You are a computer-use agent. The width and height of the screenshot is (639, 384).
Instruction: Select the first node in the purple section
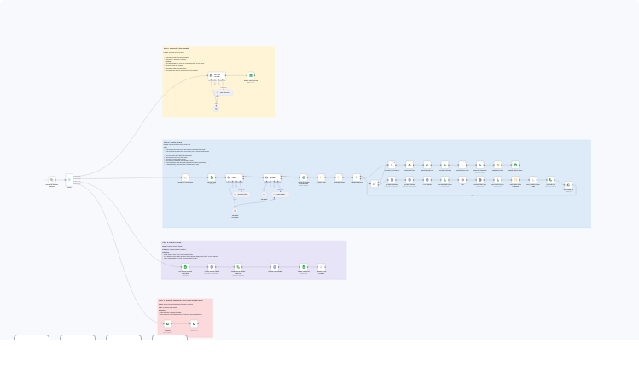pyautogui.click(x=184, y=267)
